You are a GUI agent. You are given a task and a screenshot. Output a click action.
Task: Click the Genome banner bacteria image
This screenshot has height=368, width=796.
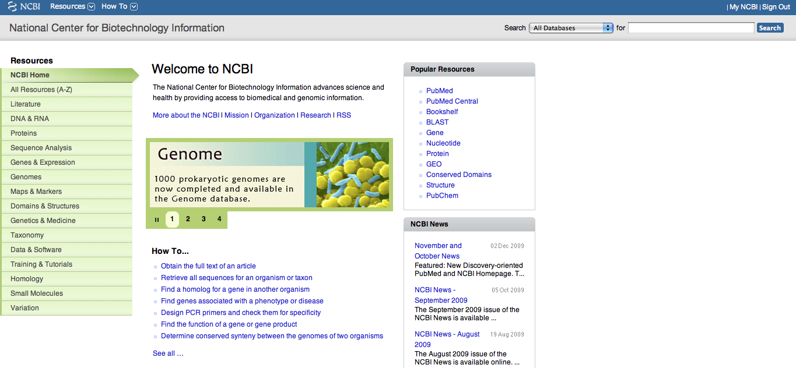point(353,175)
